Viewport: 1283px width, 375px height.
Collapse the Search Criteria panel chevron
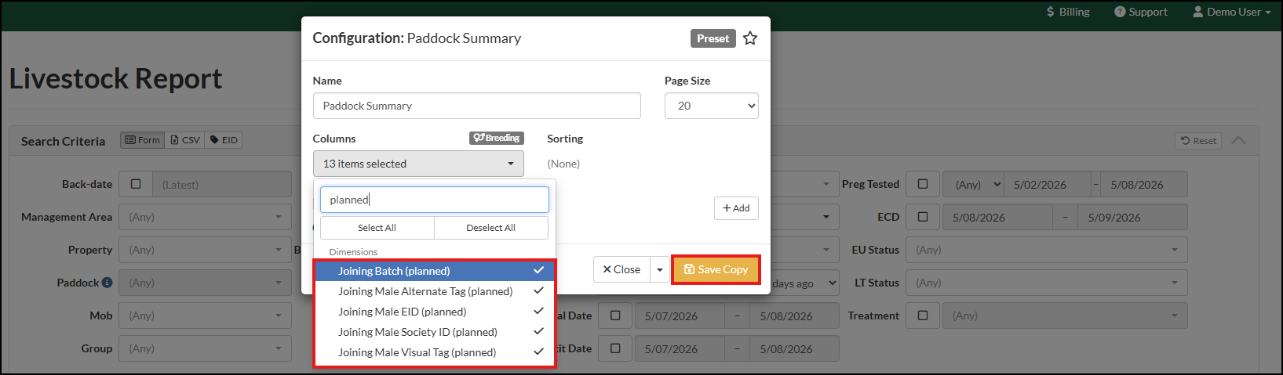tap(1238, 140)
